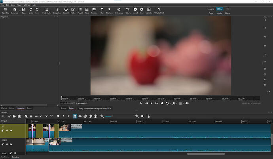
Task: Open the Export panel from toolbar
Action: (135, 11)
